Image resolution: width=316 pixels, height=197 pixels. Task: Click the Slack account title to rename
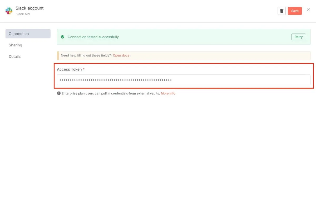pos(29,8)
